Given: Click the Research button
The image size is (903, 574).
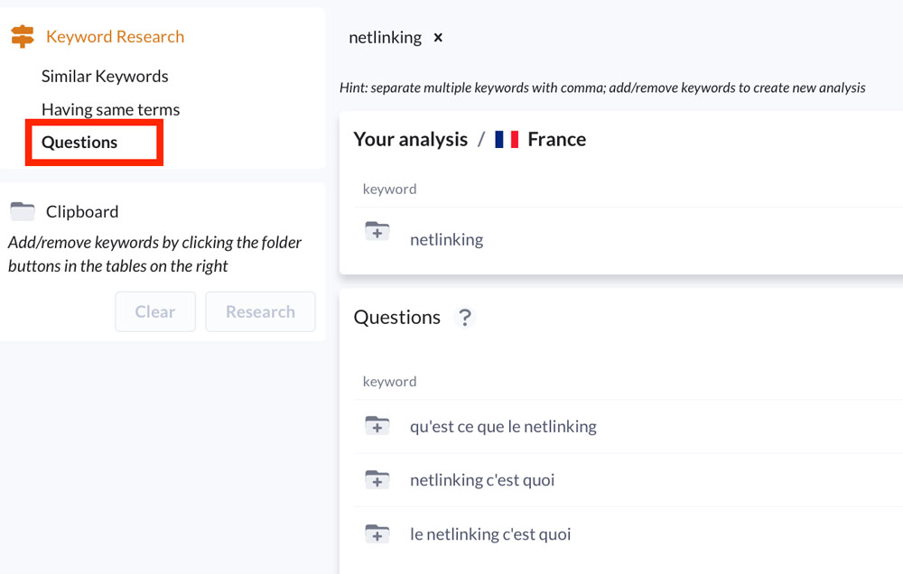Looking at the screenshot, I should [x=260, y=311].
